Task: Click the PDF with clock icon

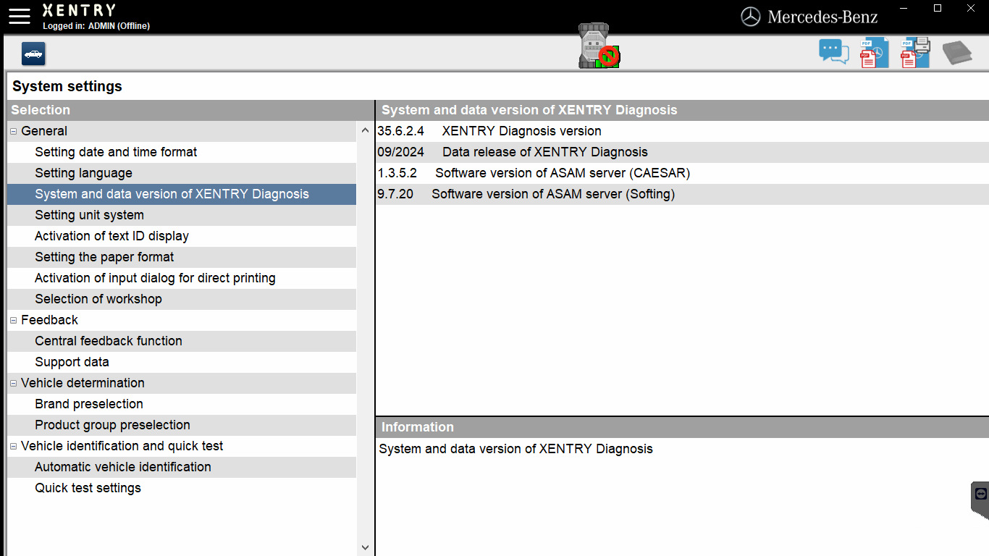Action: coord(874,54)
